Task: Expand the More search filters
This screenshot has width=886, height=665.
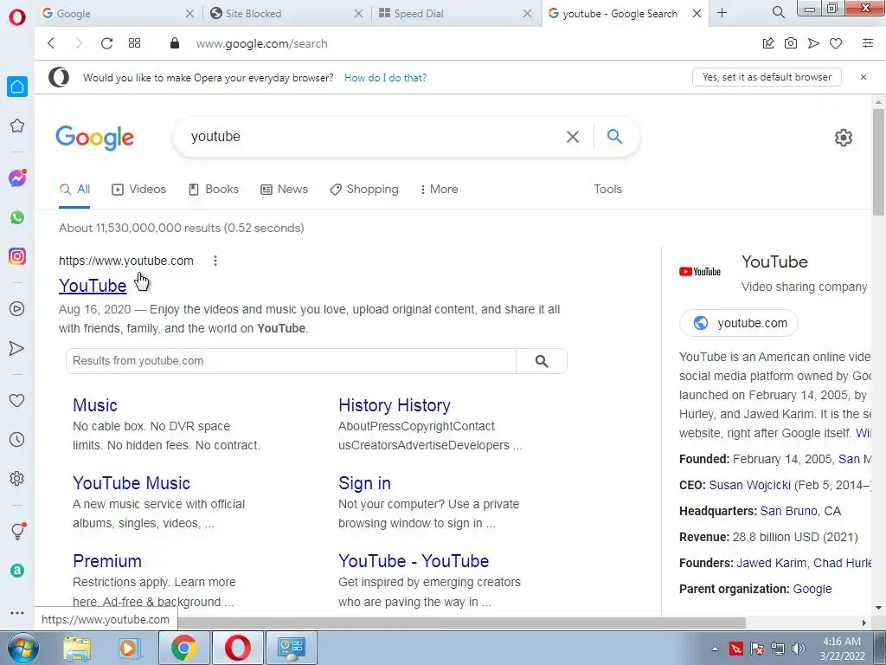Action: (x=439, y=189)
